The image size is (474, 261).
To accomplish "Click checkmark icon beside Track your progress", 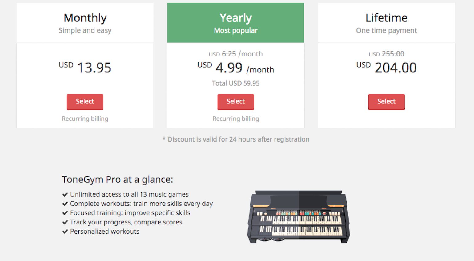I will [65, 222].
